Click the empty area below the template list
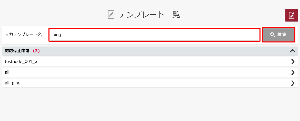The image size is (300, 121). (x=150, y=104)
